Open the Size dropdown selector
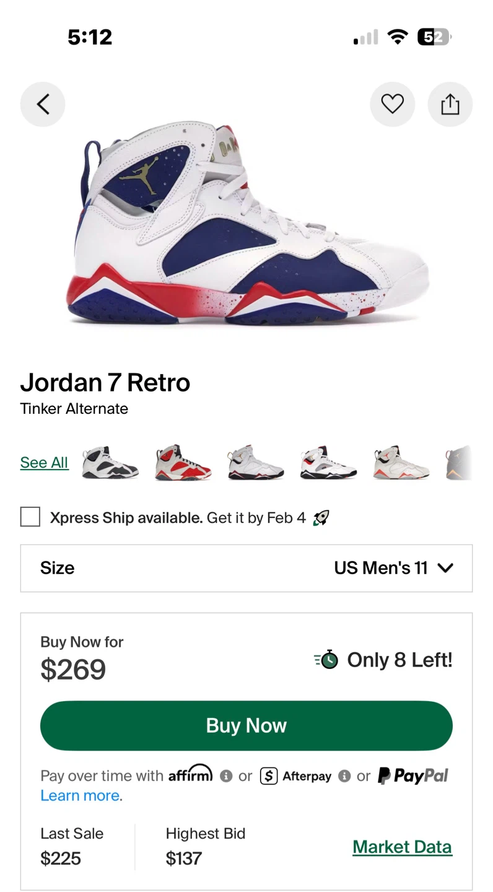 246,568
